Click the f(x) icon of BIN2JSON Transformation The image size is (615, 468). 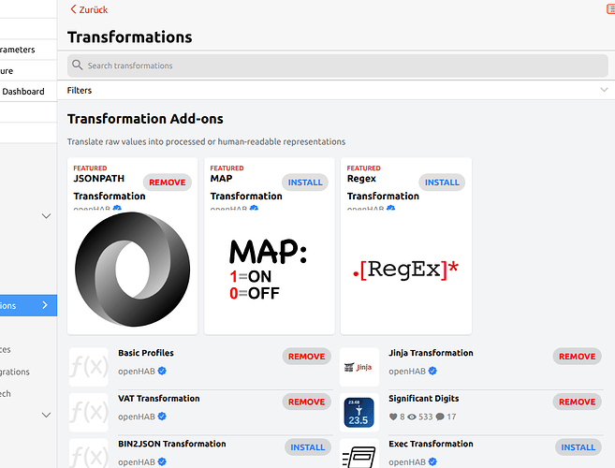tap(89, 454)
